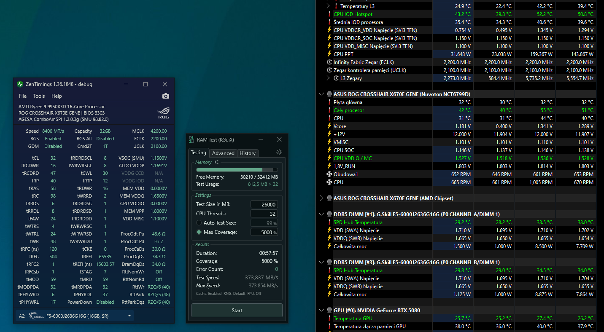Click the clock icon for Infinity Fabric Zegar
This screenshot has width=604, height=332.
click(329, 62)
